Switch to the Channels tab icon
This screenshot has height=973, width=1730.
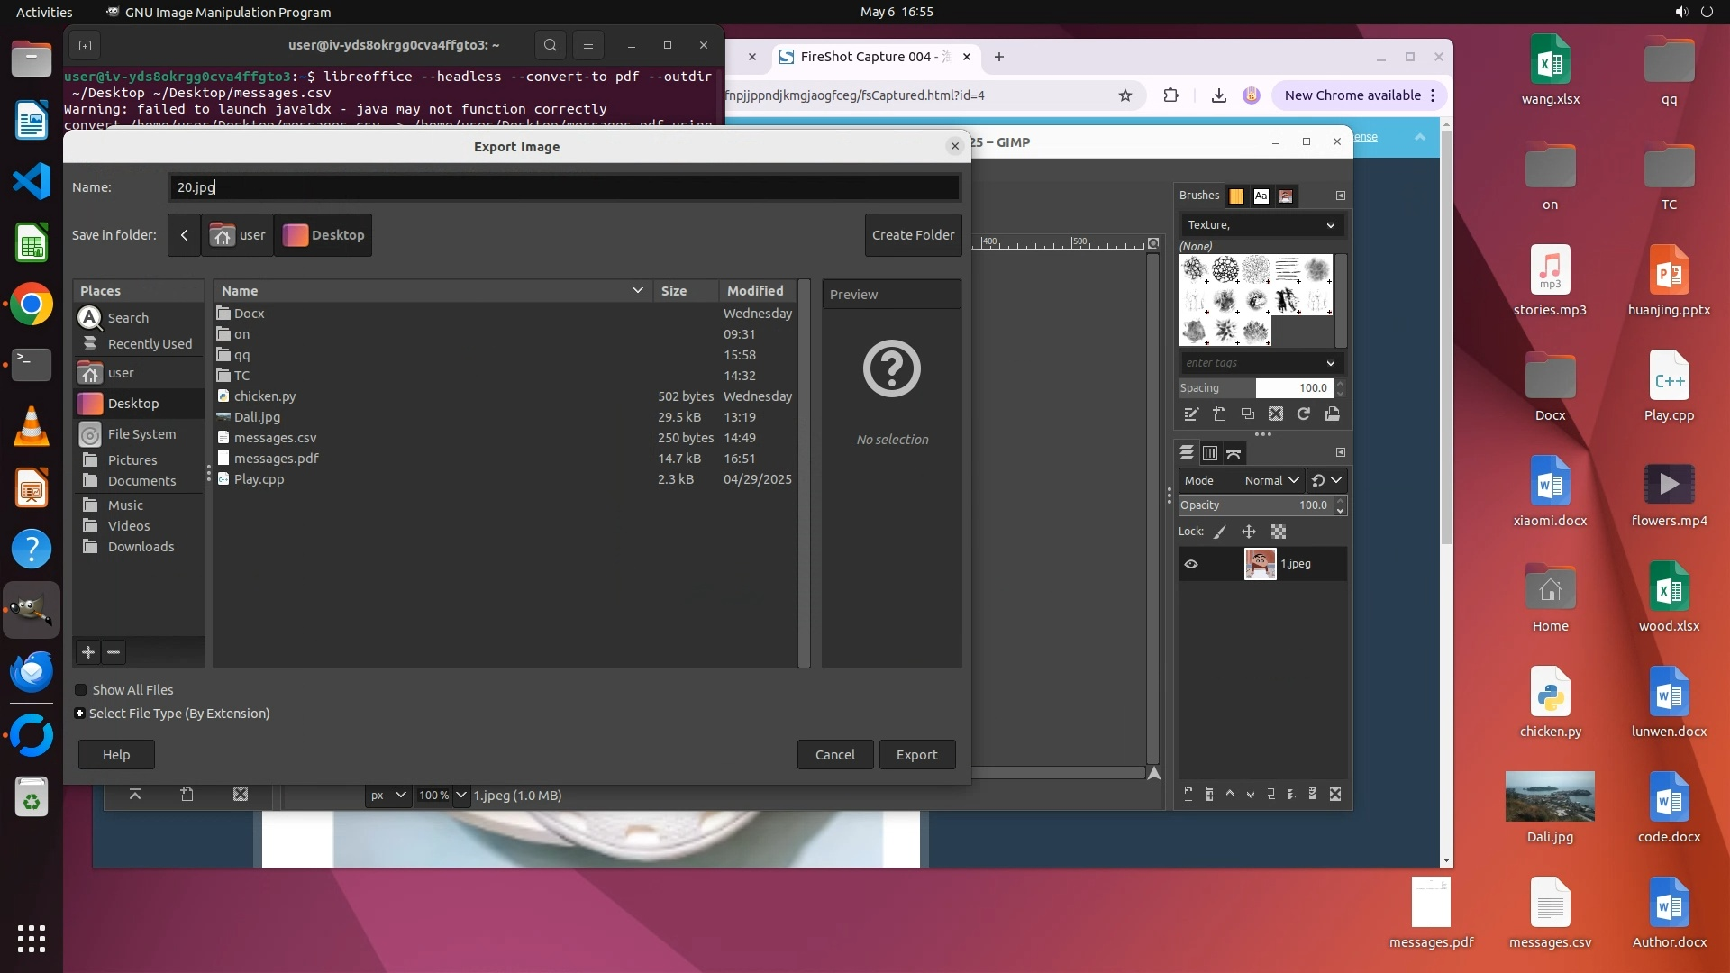1210,453
